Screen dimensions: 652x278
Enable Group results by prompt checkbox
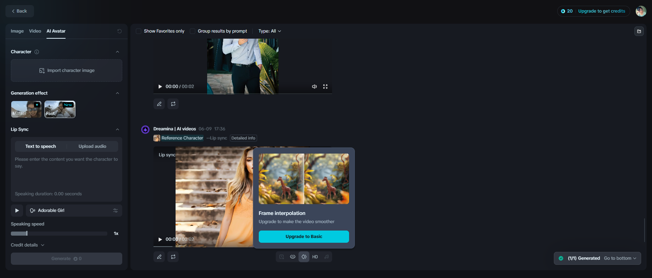click(193, 31)
